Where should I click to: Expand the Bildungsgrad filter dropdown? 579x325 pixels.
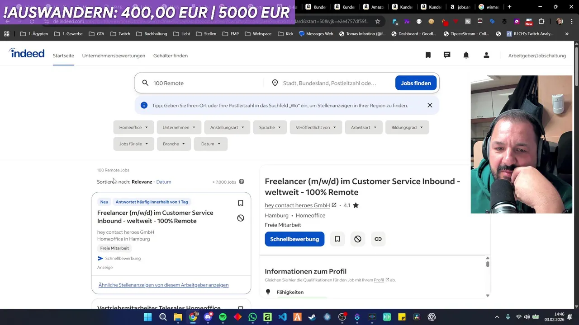click(x=407, y=127)
